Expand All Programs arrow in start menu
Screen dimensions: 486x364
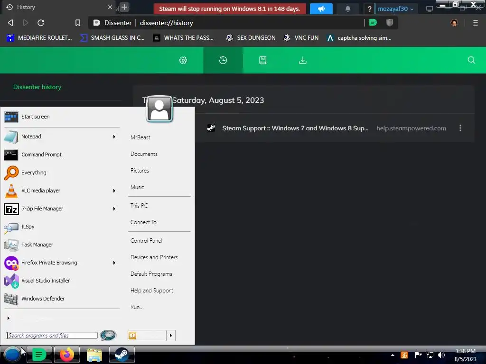click(9, 318)
